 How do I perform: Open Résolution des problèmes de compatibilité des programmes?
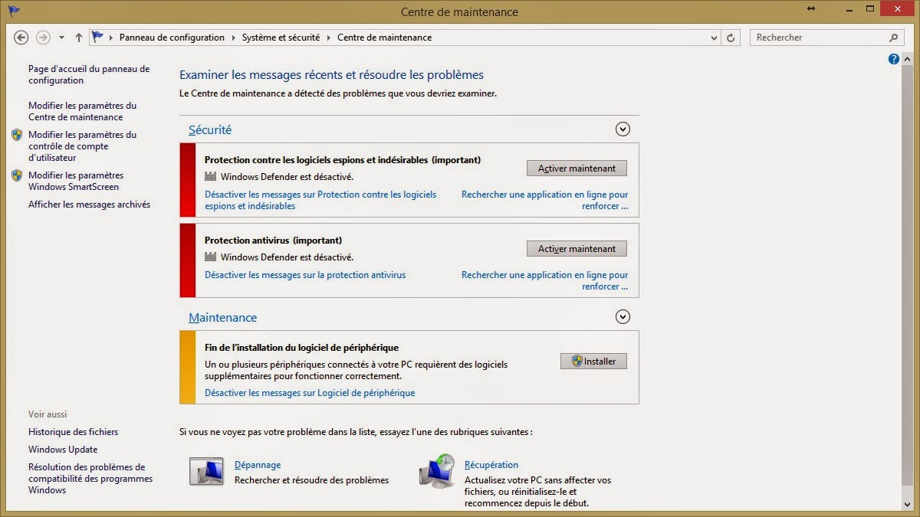pyautogui.click(x=90, y=479)
